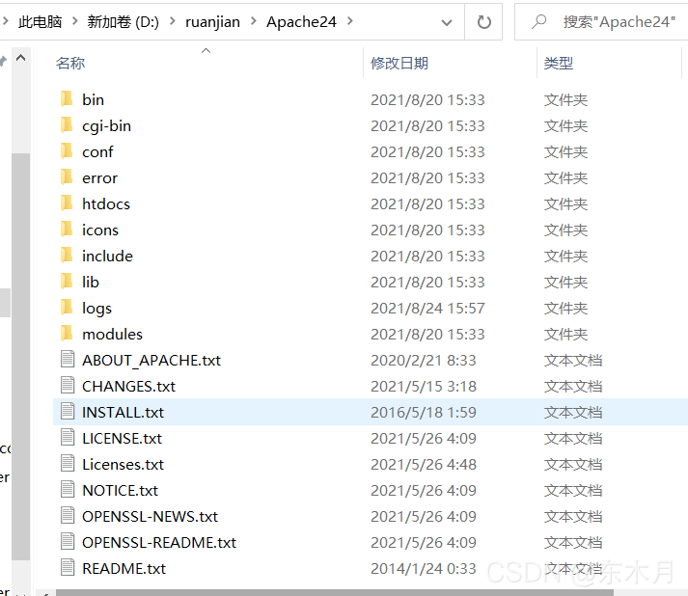Select the modules folder icon
This screenshot has width=688, height=596.
click(x=68, y=334)
